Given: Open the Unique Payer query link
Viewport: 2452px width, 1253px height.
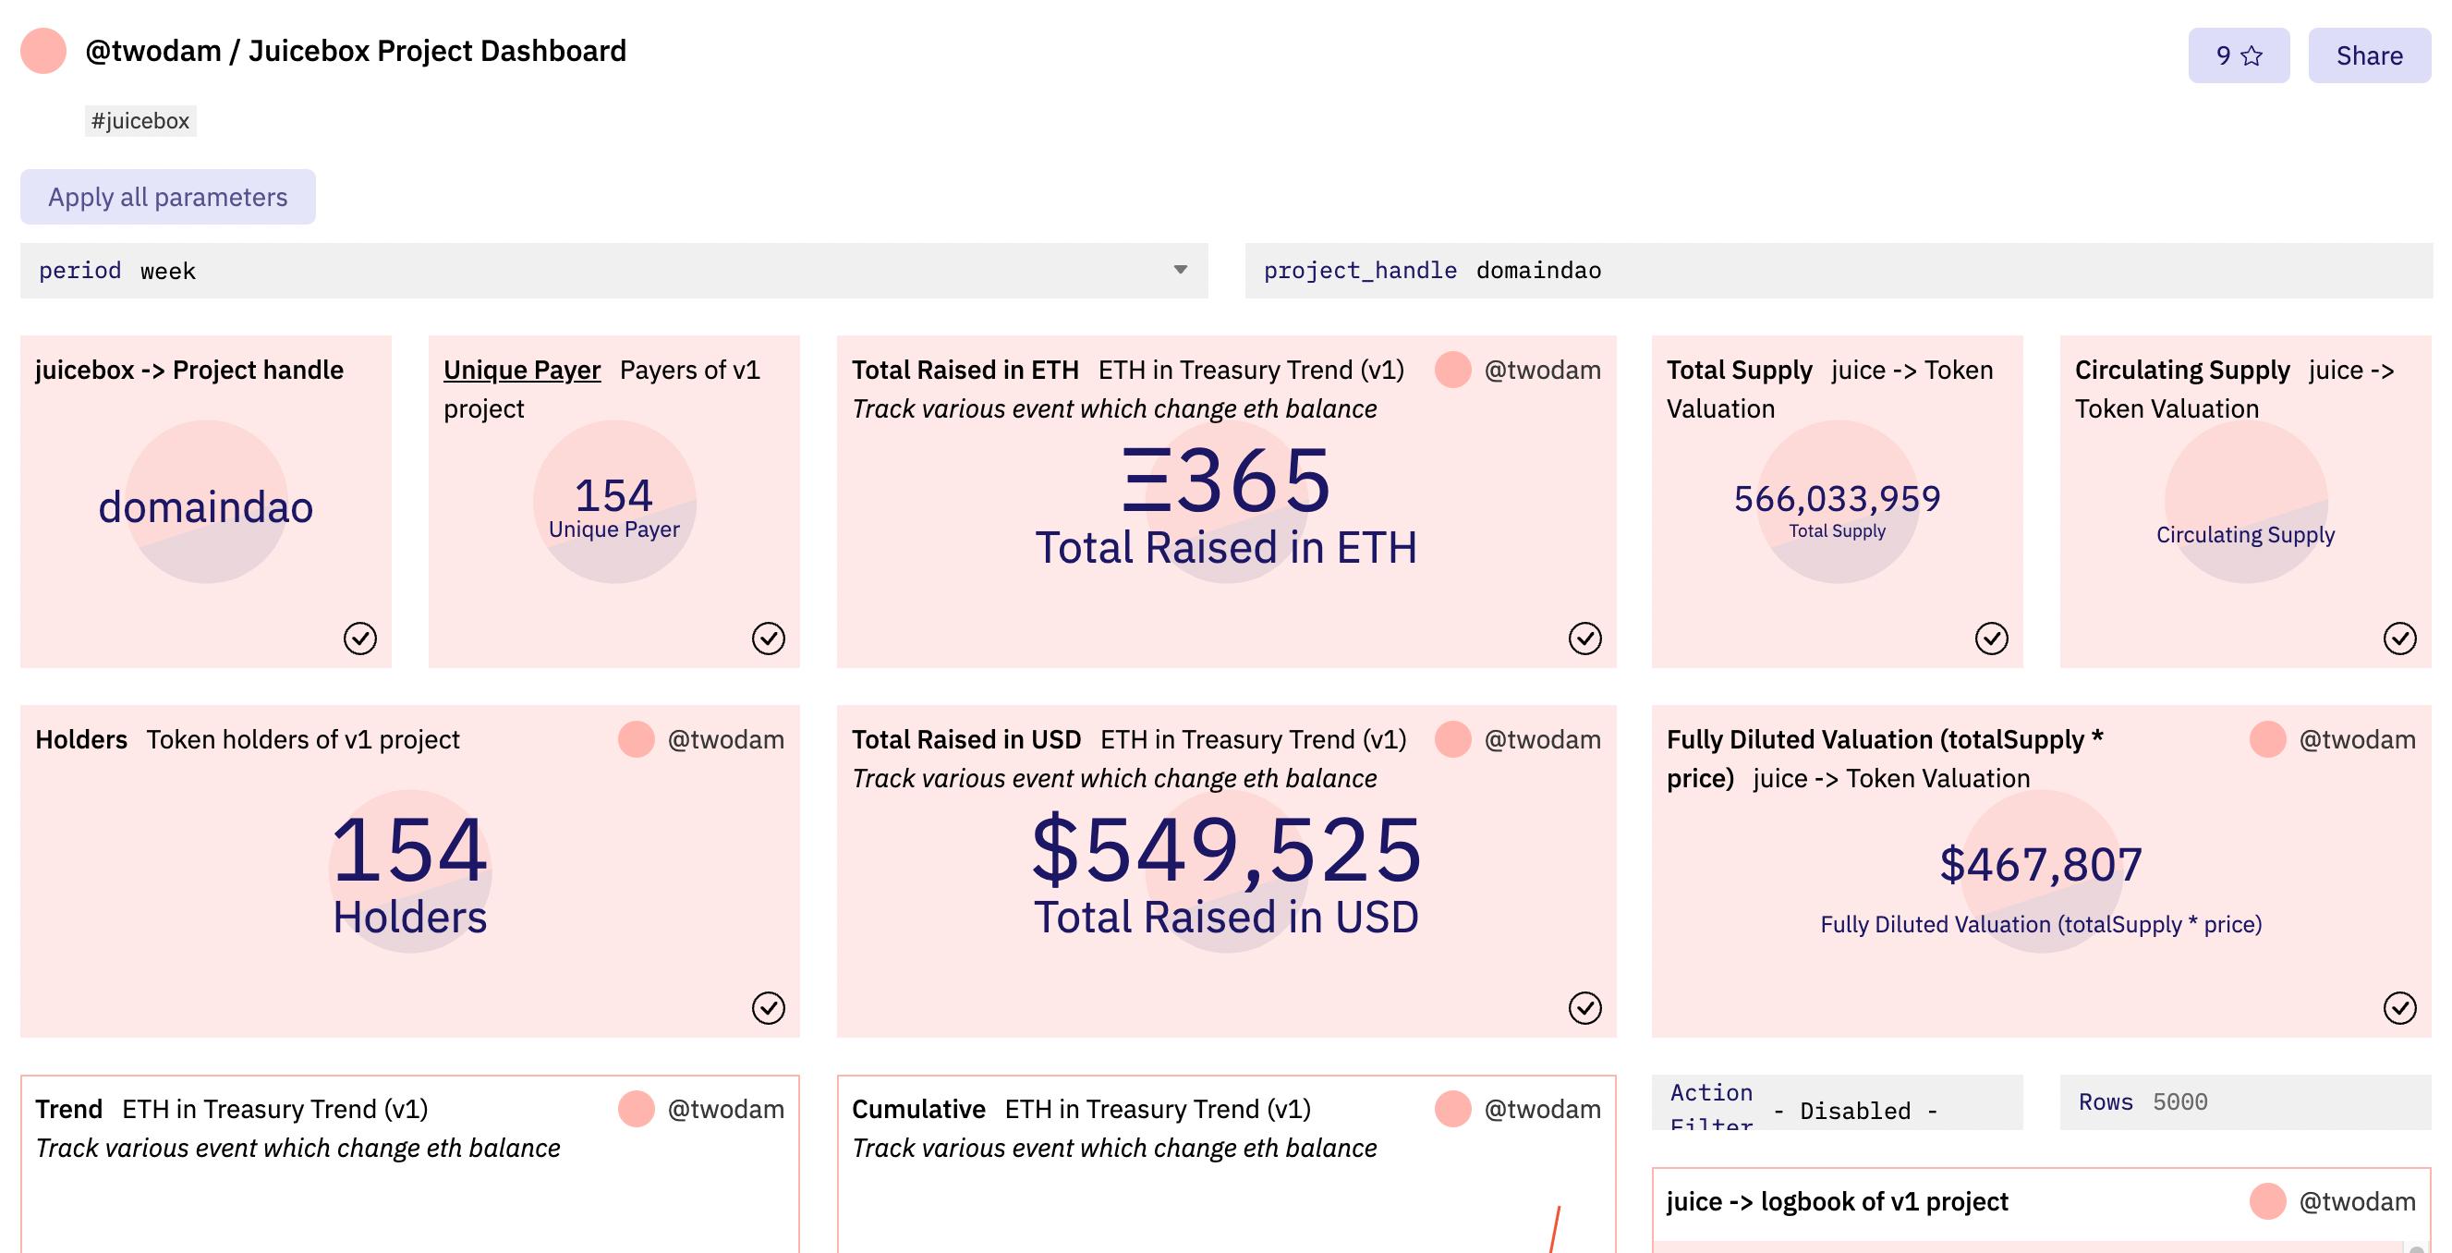Looking at the screenshot, I should (x=522, y=371).
